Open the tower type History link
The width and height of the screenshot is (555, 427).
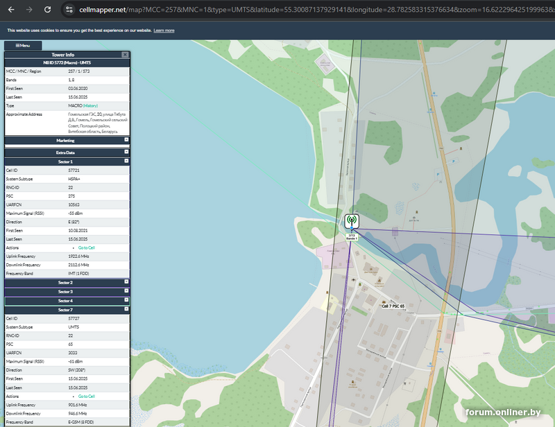tap(91, 105)
